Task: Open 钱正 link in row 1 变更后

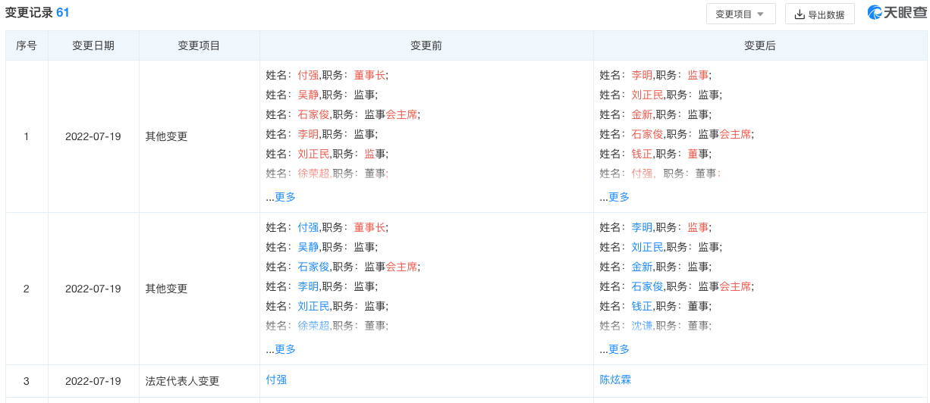Action: point(642,154)
